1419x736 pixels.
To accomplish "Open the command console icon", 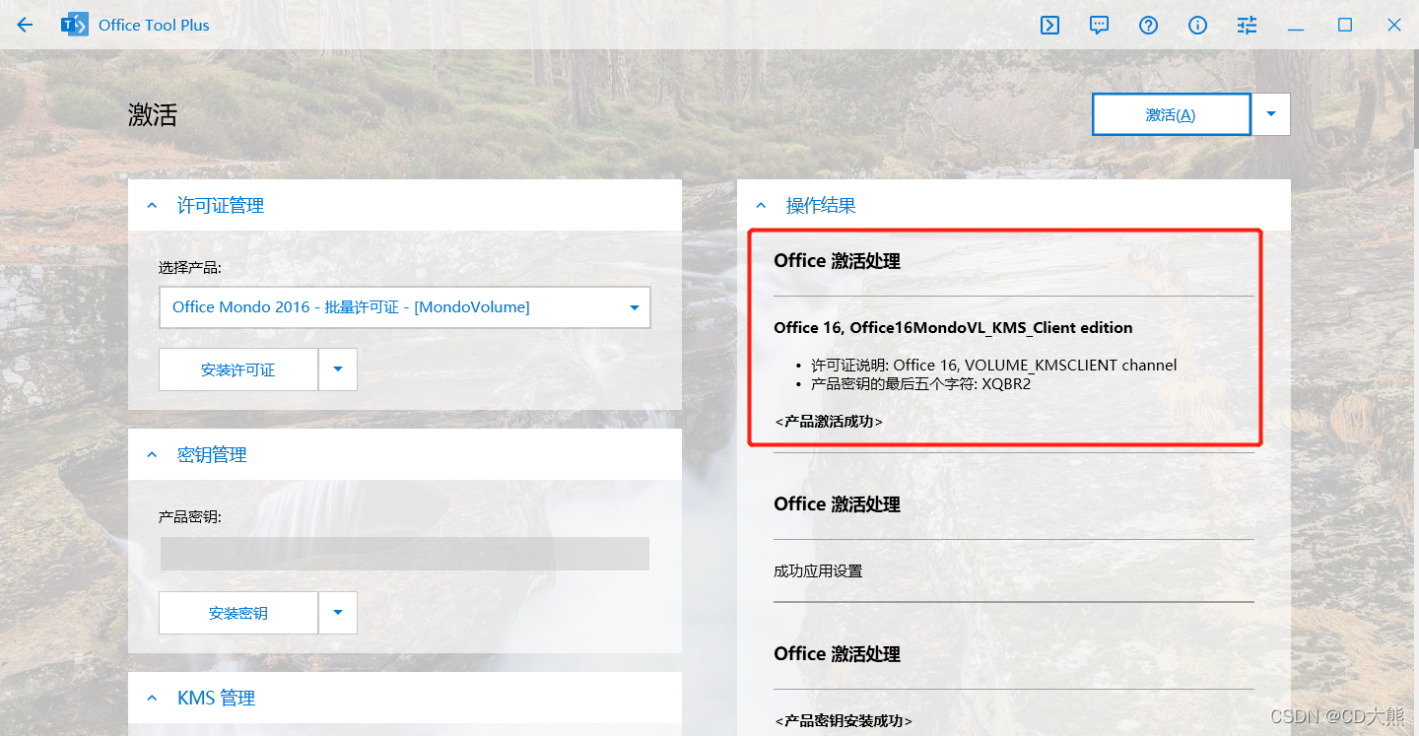I will pyautogui.click(x=1050, y=26).
